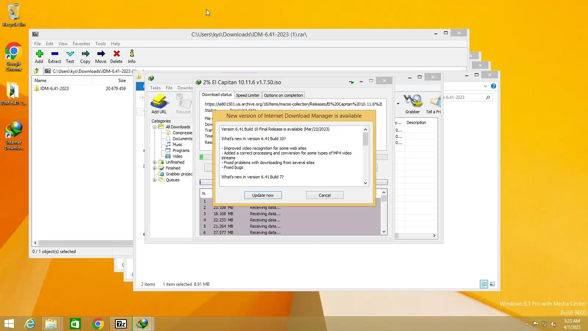Click the search magnifier in Explorer search box

point(488,97)
